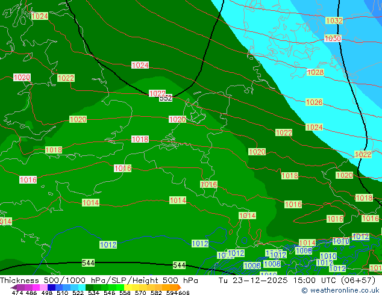Image resolution: width=382 pixels, height=295 pixels.
Task: Click legend value 594
Action: tap(172, 293)
